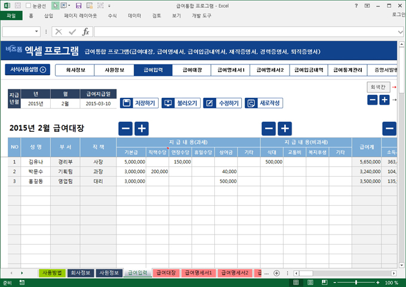Click plus button beside 2015년 2월 급여대장
406x287 pixels.
[142, 128]
